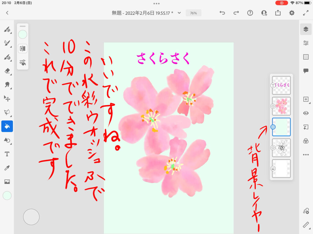This screenshot has height=234, width=313.
Task: Pick the Eyedropper tool
Action: coord(7,168)
